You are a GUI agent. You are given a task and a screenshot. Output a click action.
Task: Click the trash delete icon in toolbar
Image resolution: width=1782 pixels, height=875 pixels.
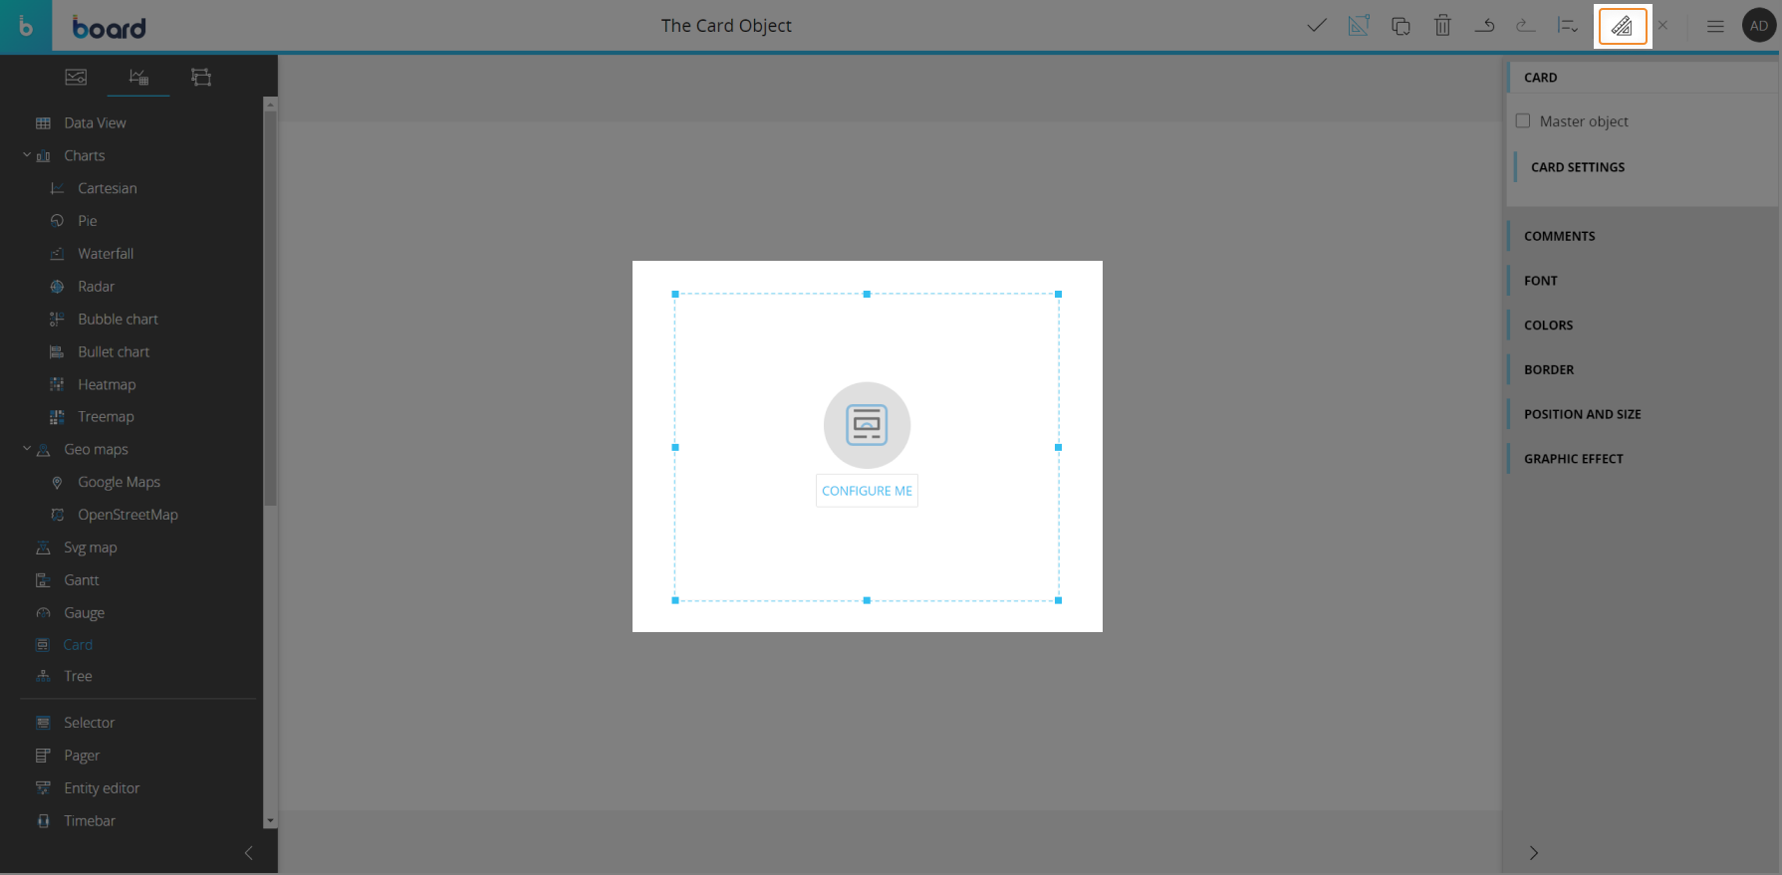[1442, 26]
